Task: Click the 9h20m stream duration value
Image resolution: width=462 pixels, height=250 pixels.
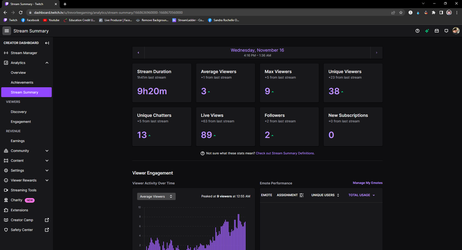Action: point(152,91)
